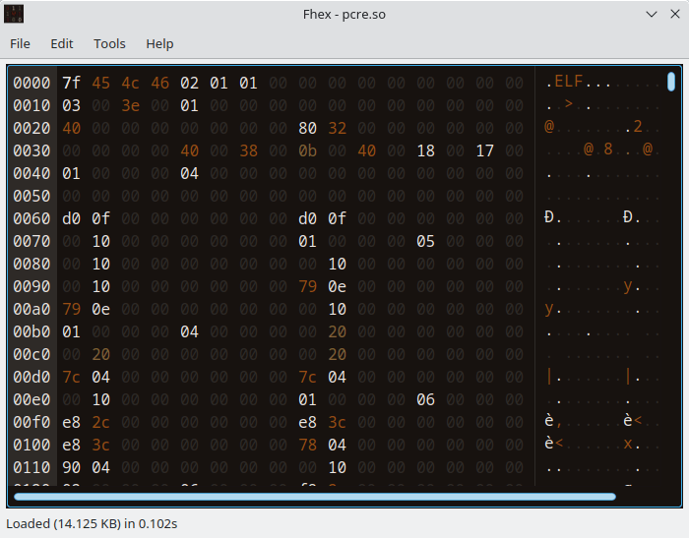
Task: Open the Tools menu
Action: pos(109,44)
